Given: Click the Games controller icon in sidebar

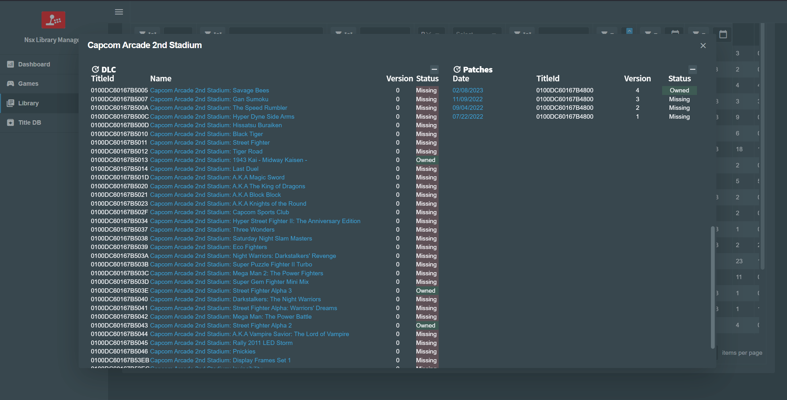Looking at the screenshot, I should coord(10,84).
